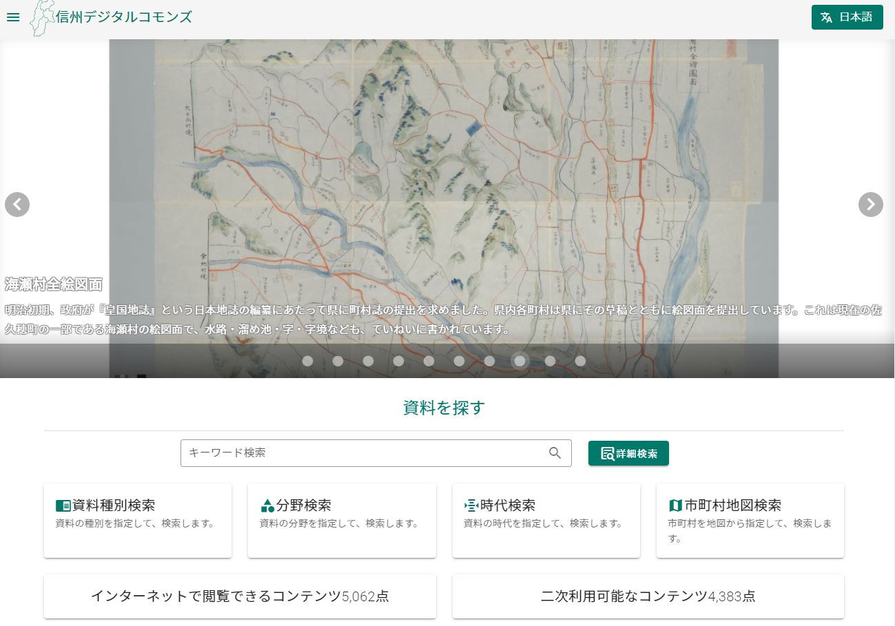Open the 日本語 language selector button
895x626 pixels.
(847, 17)
